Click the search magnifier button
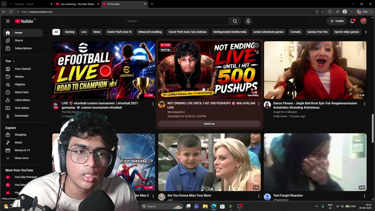 point(235,21)
